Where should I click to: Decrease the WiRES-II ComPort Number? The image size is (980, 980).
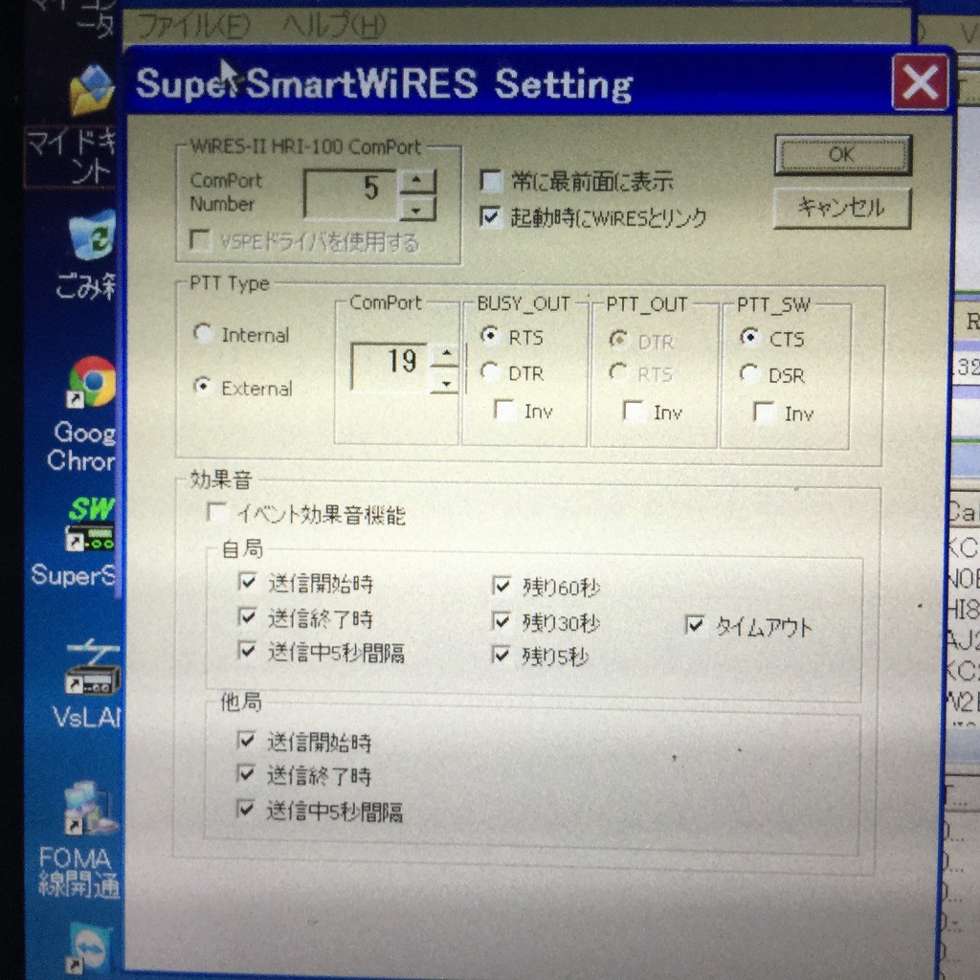click(417, 207)
